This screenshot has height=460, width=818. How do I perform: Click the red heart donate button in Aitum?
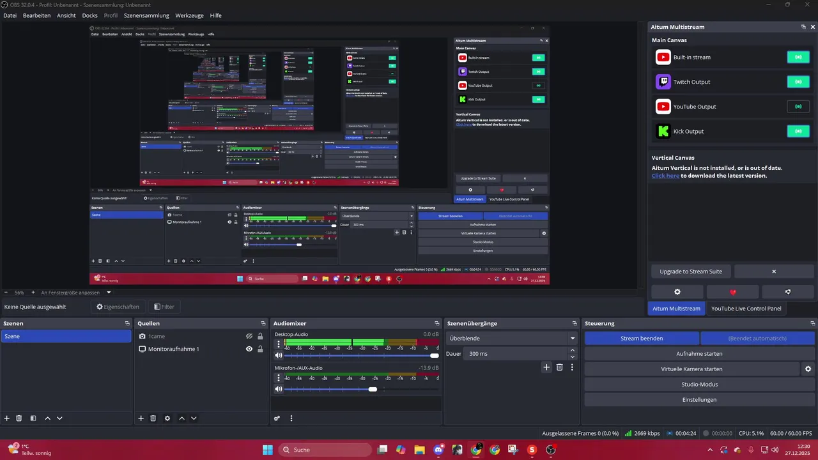click(733, 292)
